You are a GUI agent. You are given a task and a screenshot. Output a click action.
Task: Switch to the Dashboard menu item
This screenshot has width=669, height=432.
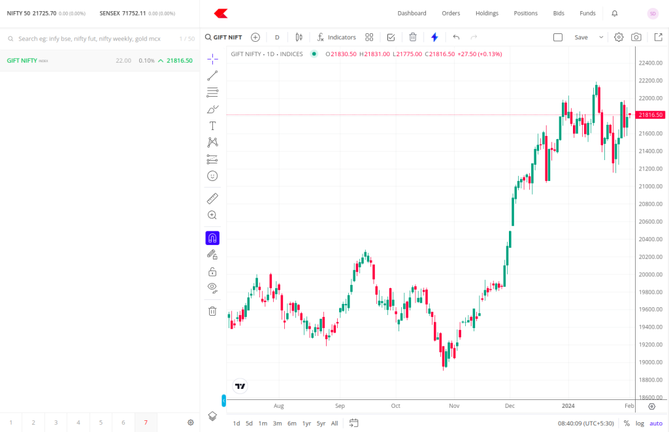412,13
